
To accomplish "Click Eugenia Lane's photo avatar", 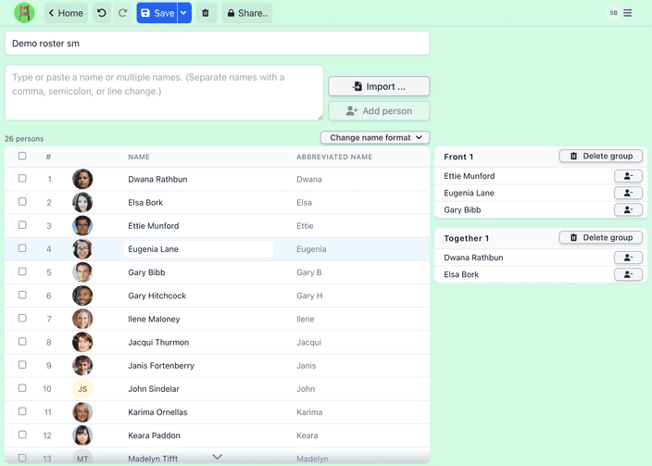I will tap(82, 249).
